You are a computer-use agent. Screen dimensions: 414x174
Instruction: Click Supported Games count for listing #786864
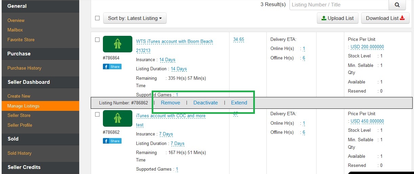(x=177, y=95)
